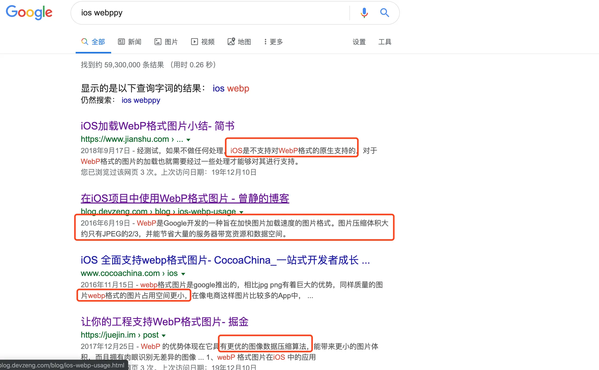The width and height of the screenshot is (599, 370).
Task: Click the 图片 images icon
Action: 158,41
